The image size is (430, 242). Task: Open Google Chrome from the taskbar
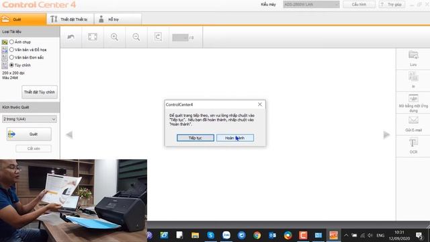coord(257,235)
